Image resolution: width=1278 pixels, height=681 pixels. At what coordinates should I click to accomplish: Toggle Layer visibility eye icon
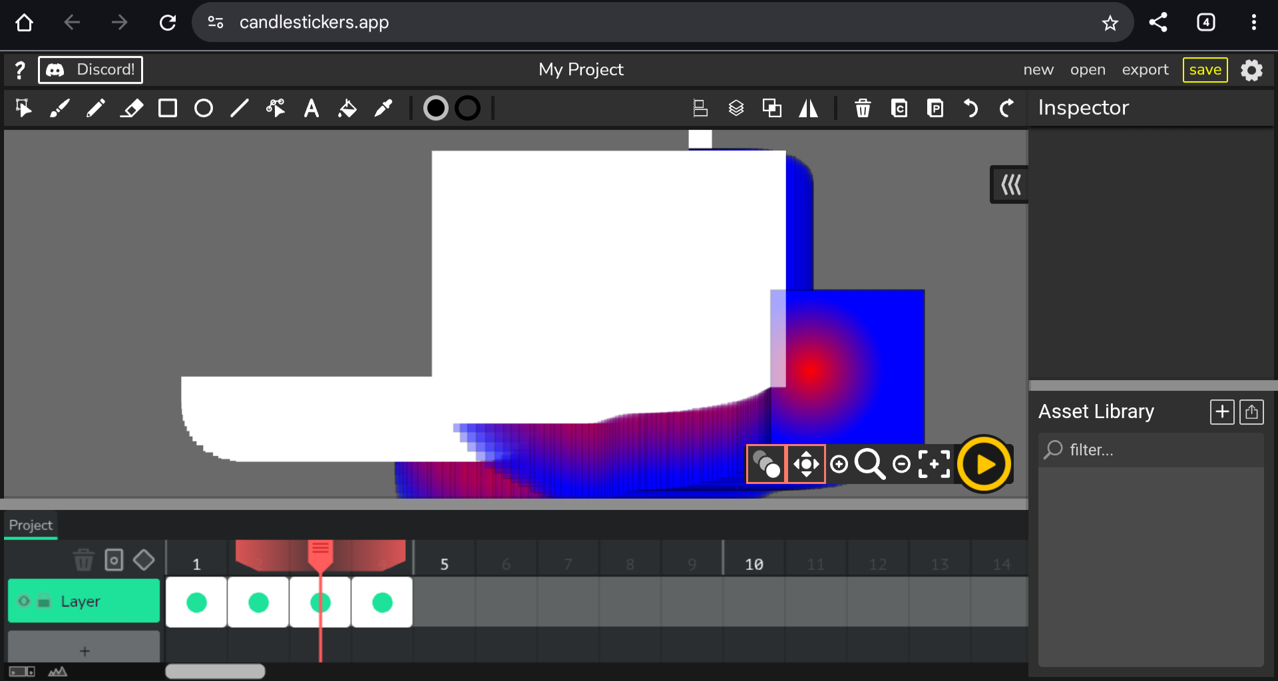pos(24,601)
